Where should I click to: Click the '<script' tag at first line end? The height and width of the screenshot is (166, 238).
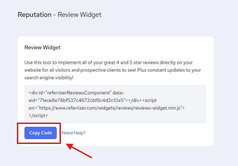tap(150, 100)
